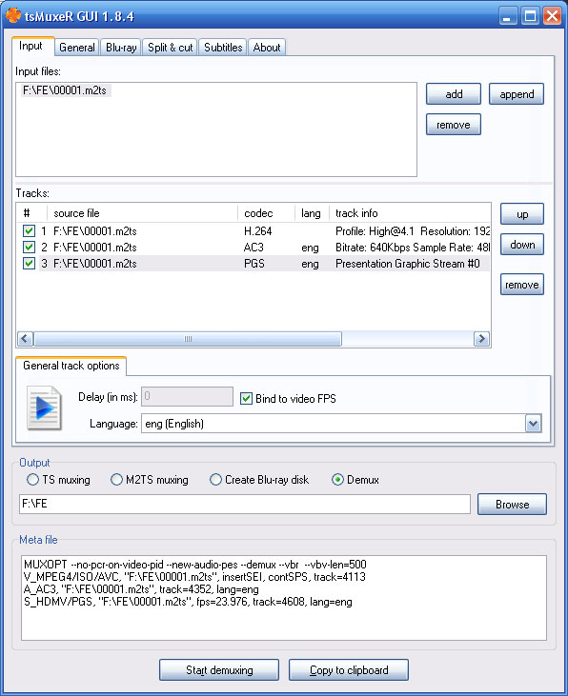Click the output path field F:\FE
The height and width of the screenshot is (696, 568).
click(244, 505)
